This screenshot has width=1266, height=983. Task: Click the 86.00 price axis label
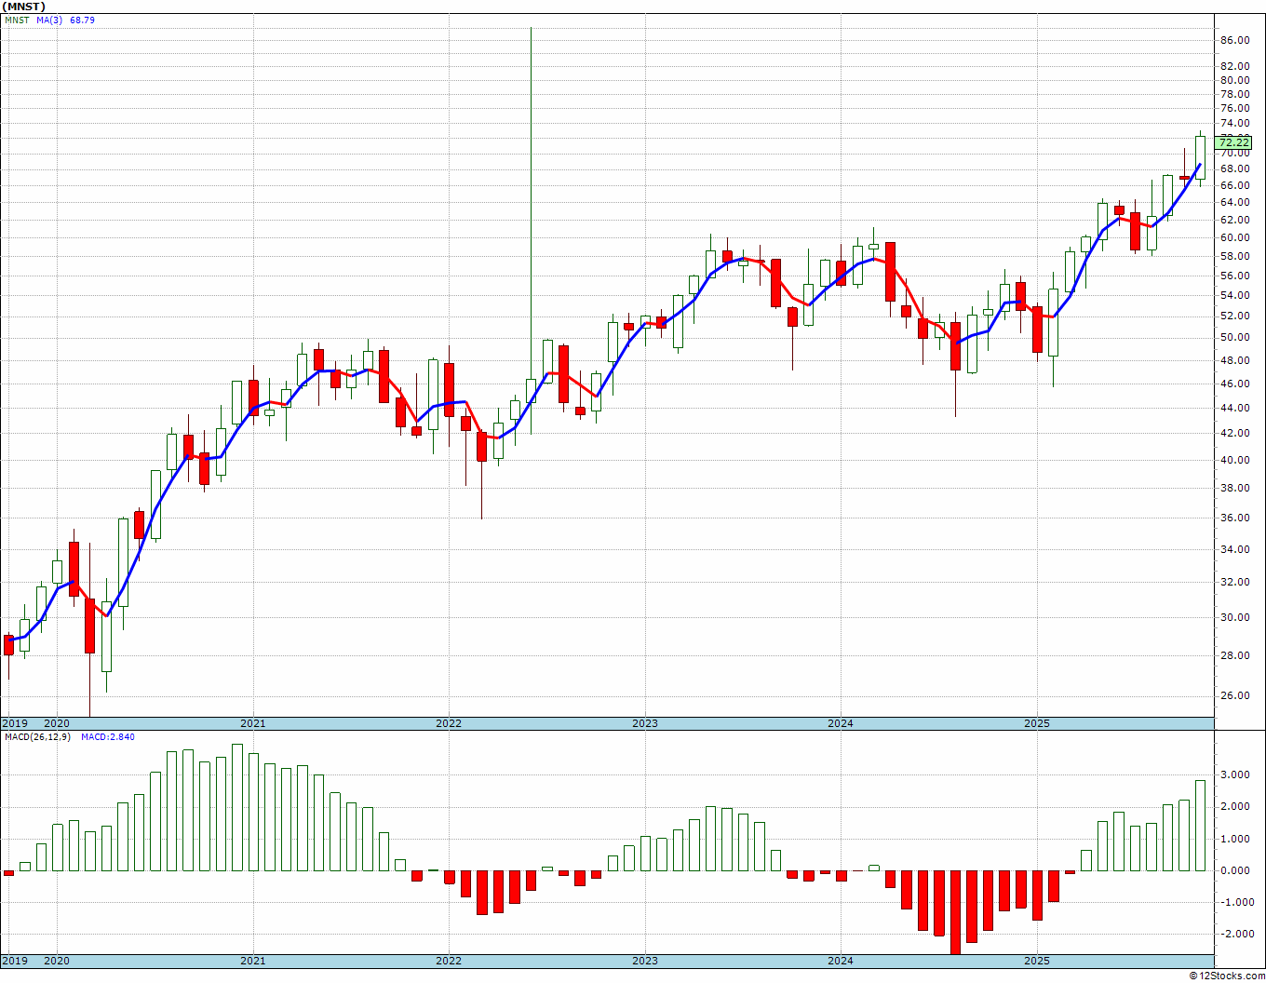point(1234,40)
